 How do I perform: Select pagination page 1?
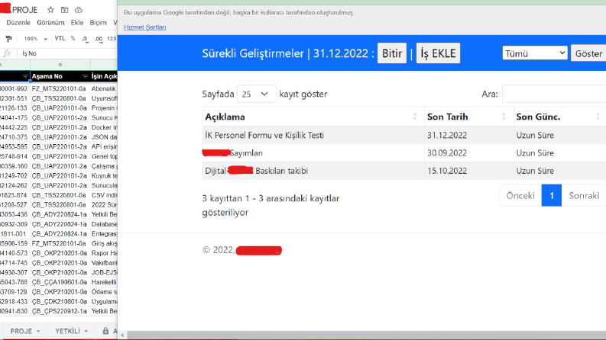coord(552,195)
